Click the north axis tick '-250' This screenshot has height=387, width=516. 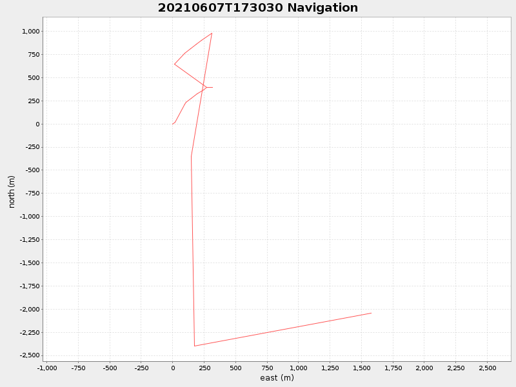(x=33, y=147)
